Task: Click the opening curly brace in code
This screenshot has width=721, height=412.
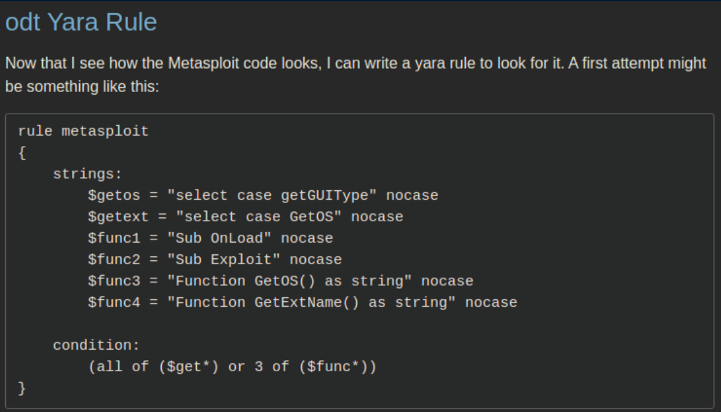Action: tap(22, 153)
